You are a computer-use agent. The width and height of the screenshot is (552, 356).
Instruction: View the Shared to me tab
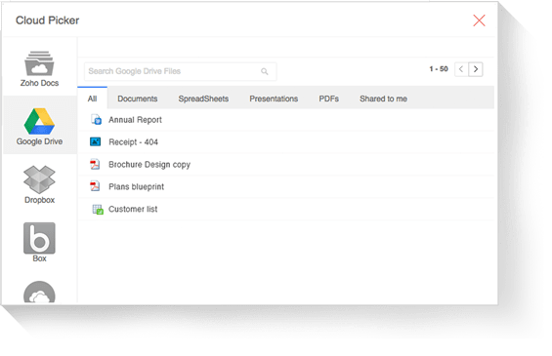pos(383,99)
